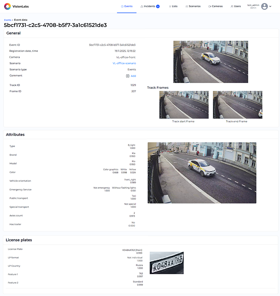Navigate back via Events breadcrumb
The height and width of the screenshot is (296, 280).
coord(7,20)
